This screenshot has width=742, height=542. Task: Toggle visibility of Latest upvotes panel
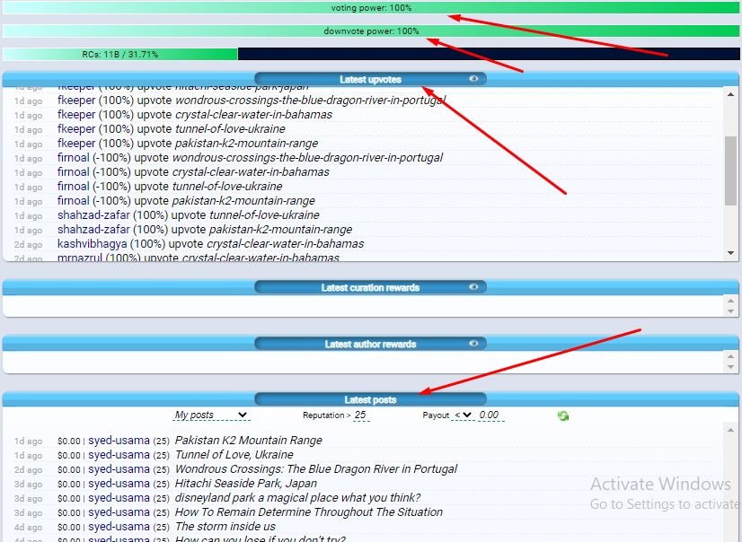tap(473, 79)
